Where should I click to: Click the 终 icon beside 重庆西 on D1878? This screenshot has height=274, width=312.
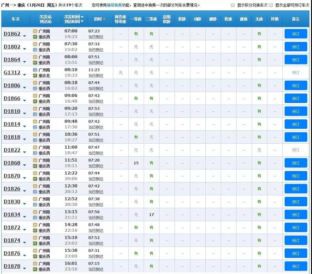tap(35, 269)
